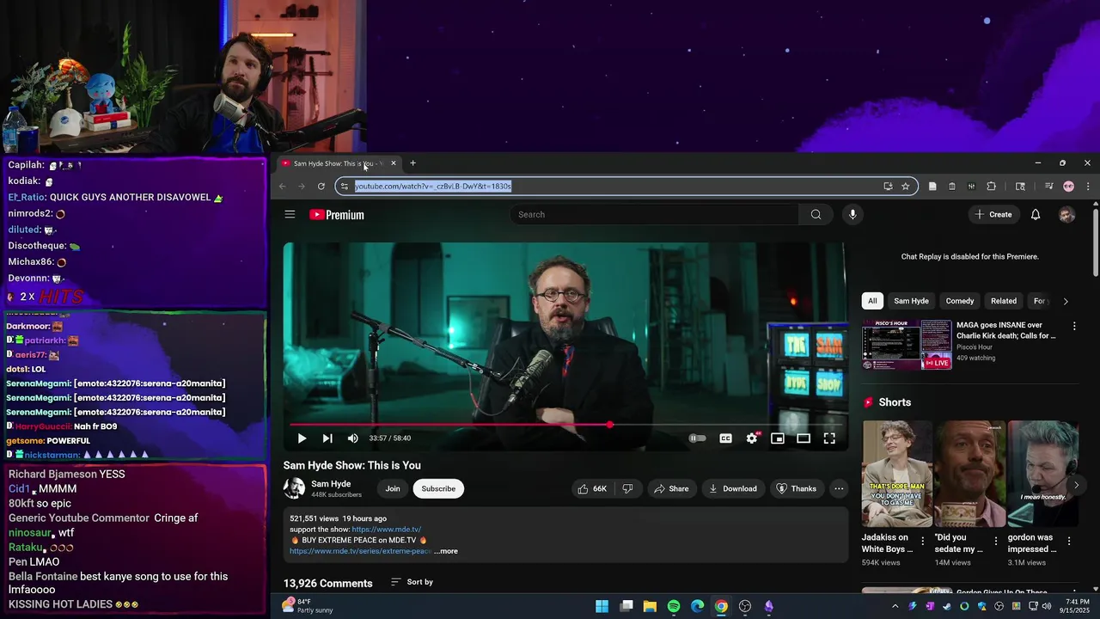Bookmark this page with star icon
This screenshot has height=619, width=1100.
point(905,187)
